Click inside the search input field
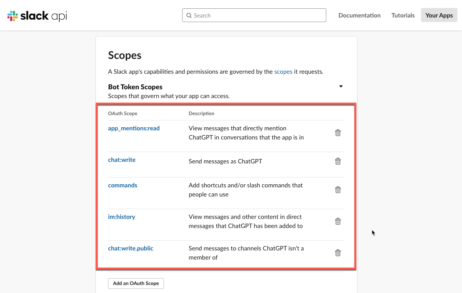462x293 pixels. tap(254, 15)
